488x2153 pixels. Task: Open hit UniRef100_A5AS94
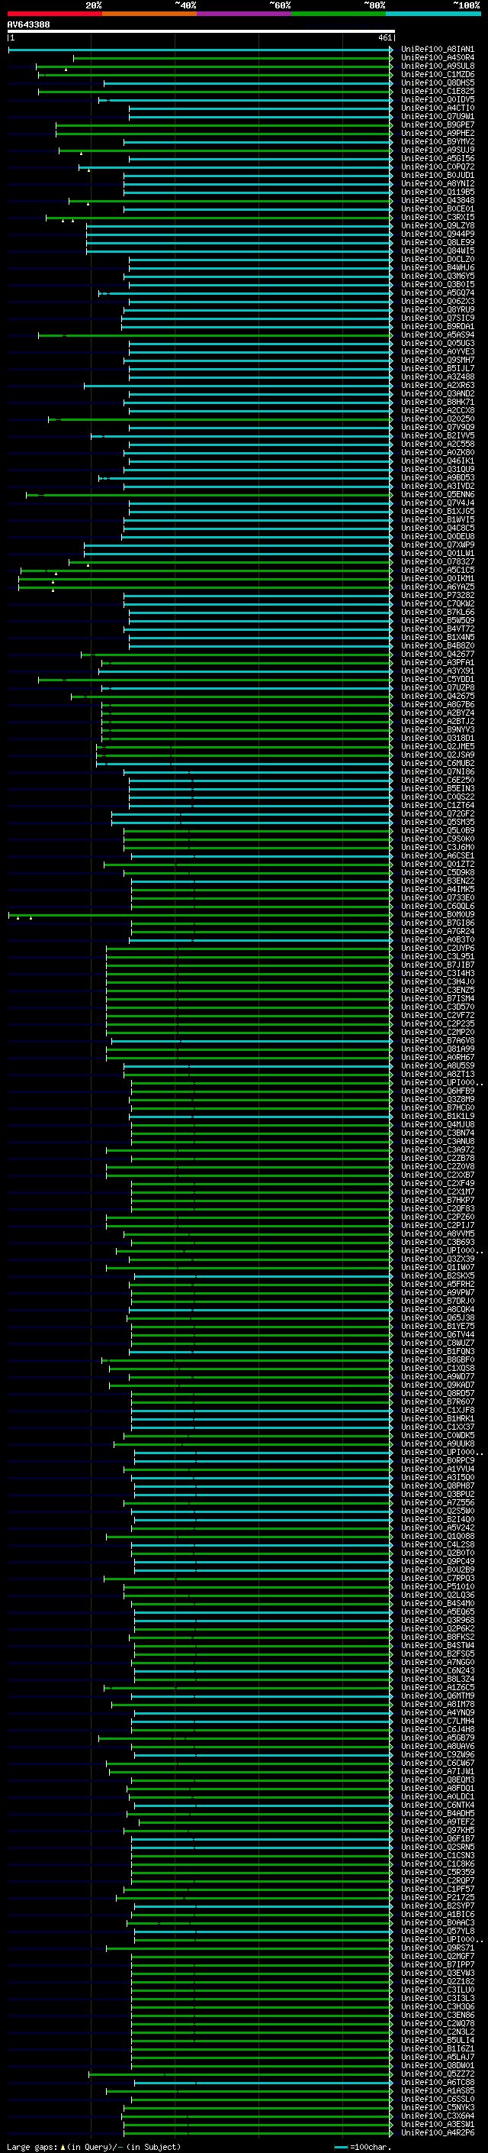click(437, 335)
